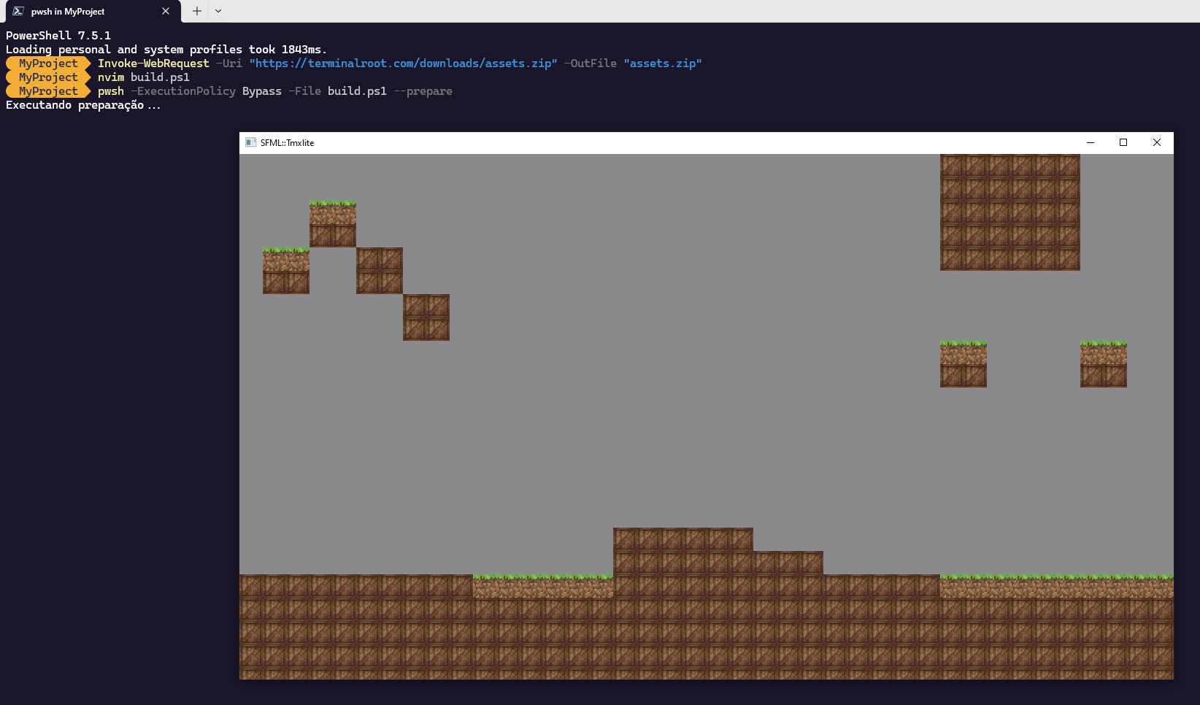Viewport: 1200px width, 705px height.
Task: Click the 'Invoke-WebRequest' command word
Action: [153, 63]
